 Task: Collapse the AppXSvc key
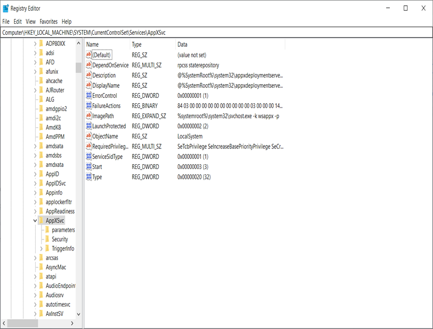pos(35,221)
